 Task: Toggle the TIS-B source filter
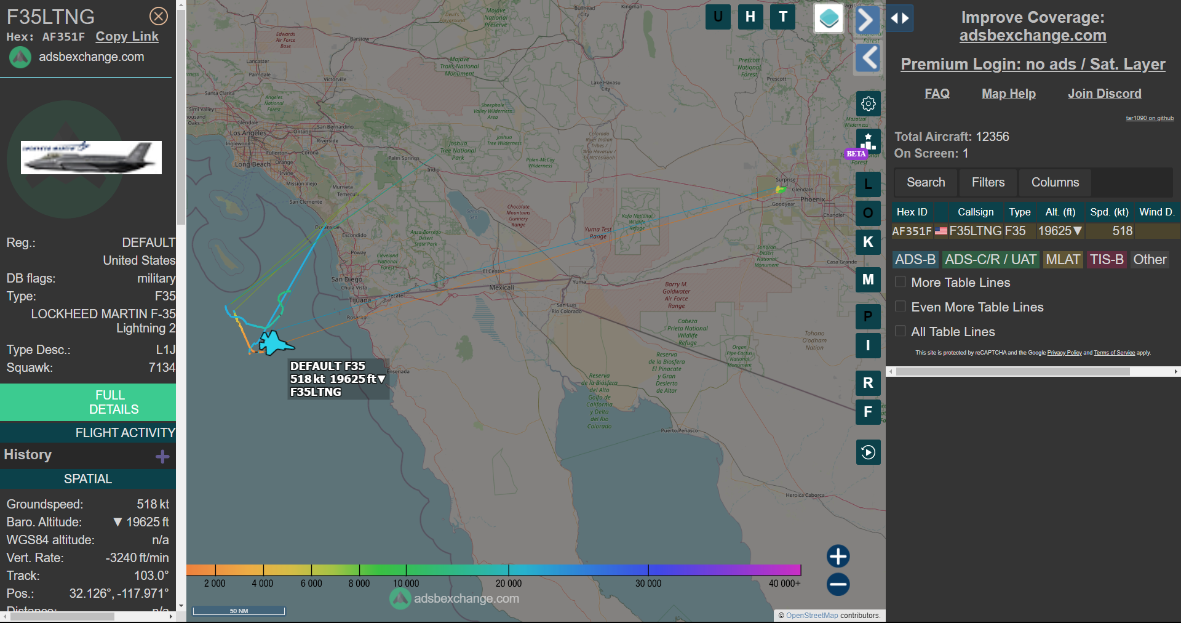click(1107, 260)
